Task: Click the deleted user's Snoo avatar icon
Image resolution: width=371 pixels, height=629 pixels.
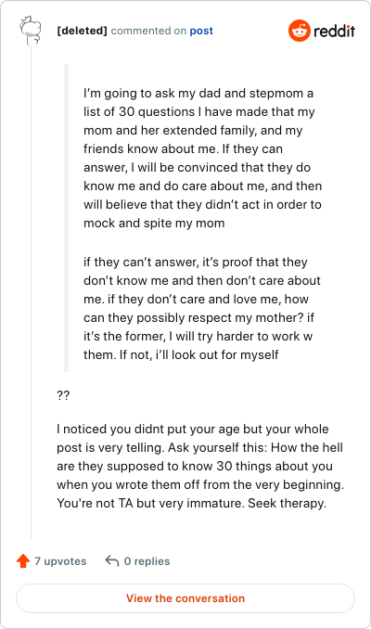Action: coord(31,30)
